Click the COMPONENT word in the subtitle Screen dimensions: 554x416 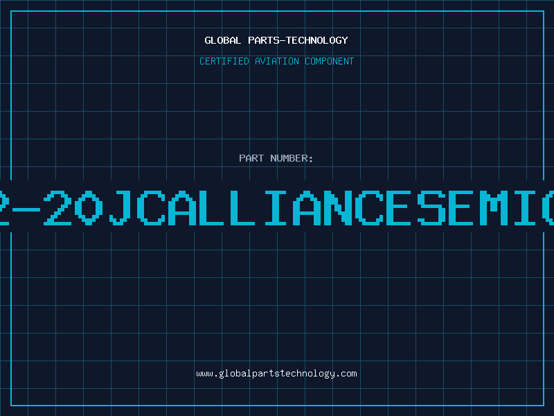click(330, 61)
